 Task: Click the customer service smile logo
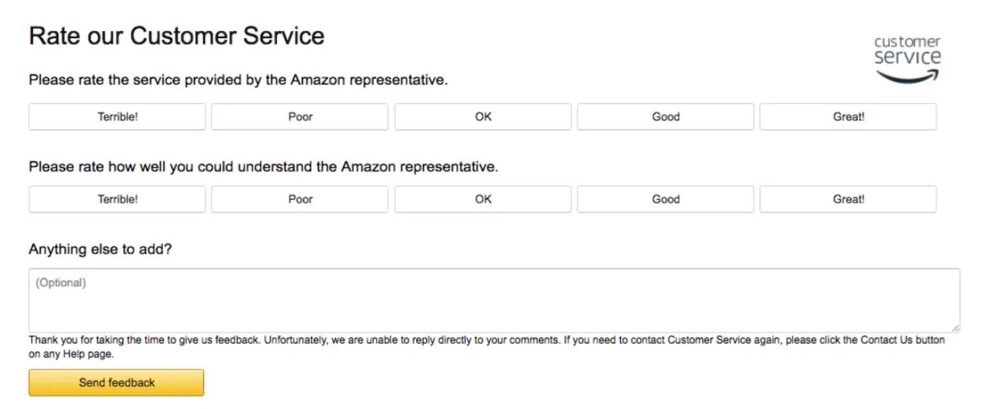pos(905,57)
